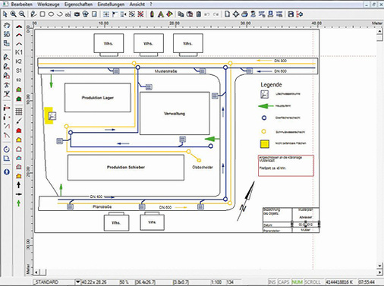Viewport: 384px width, 286px height.
Task: Expand the STANDARD layer dropdown
Action: click(x=77, y=282)
